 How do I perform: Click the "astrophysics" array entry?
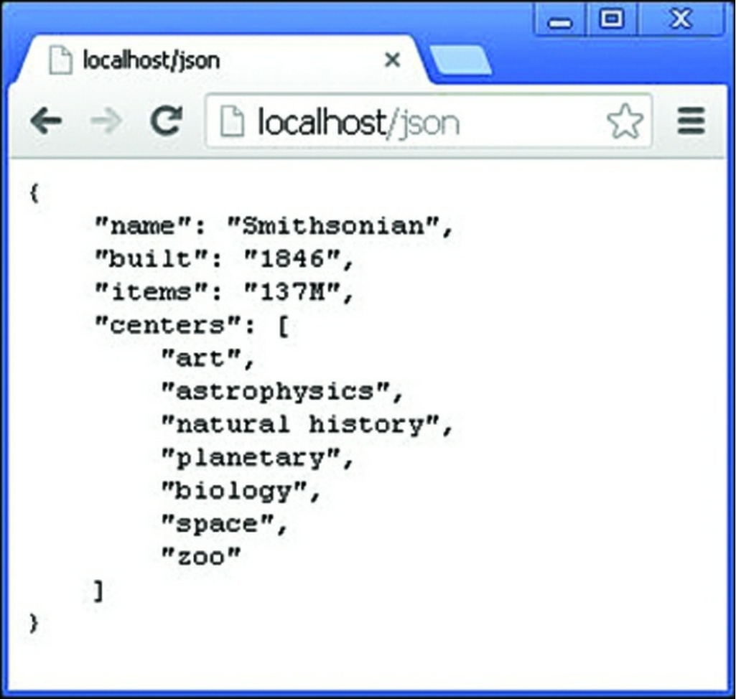point(282,392)
